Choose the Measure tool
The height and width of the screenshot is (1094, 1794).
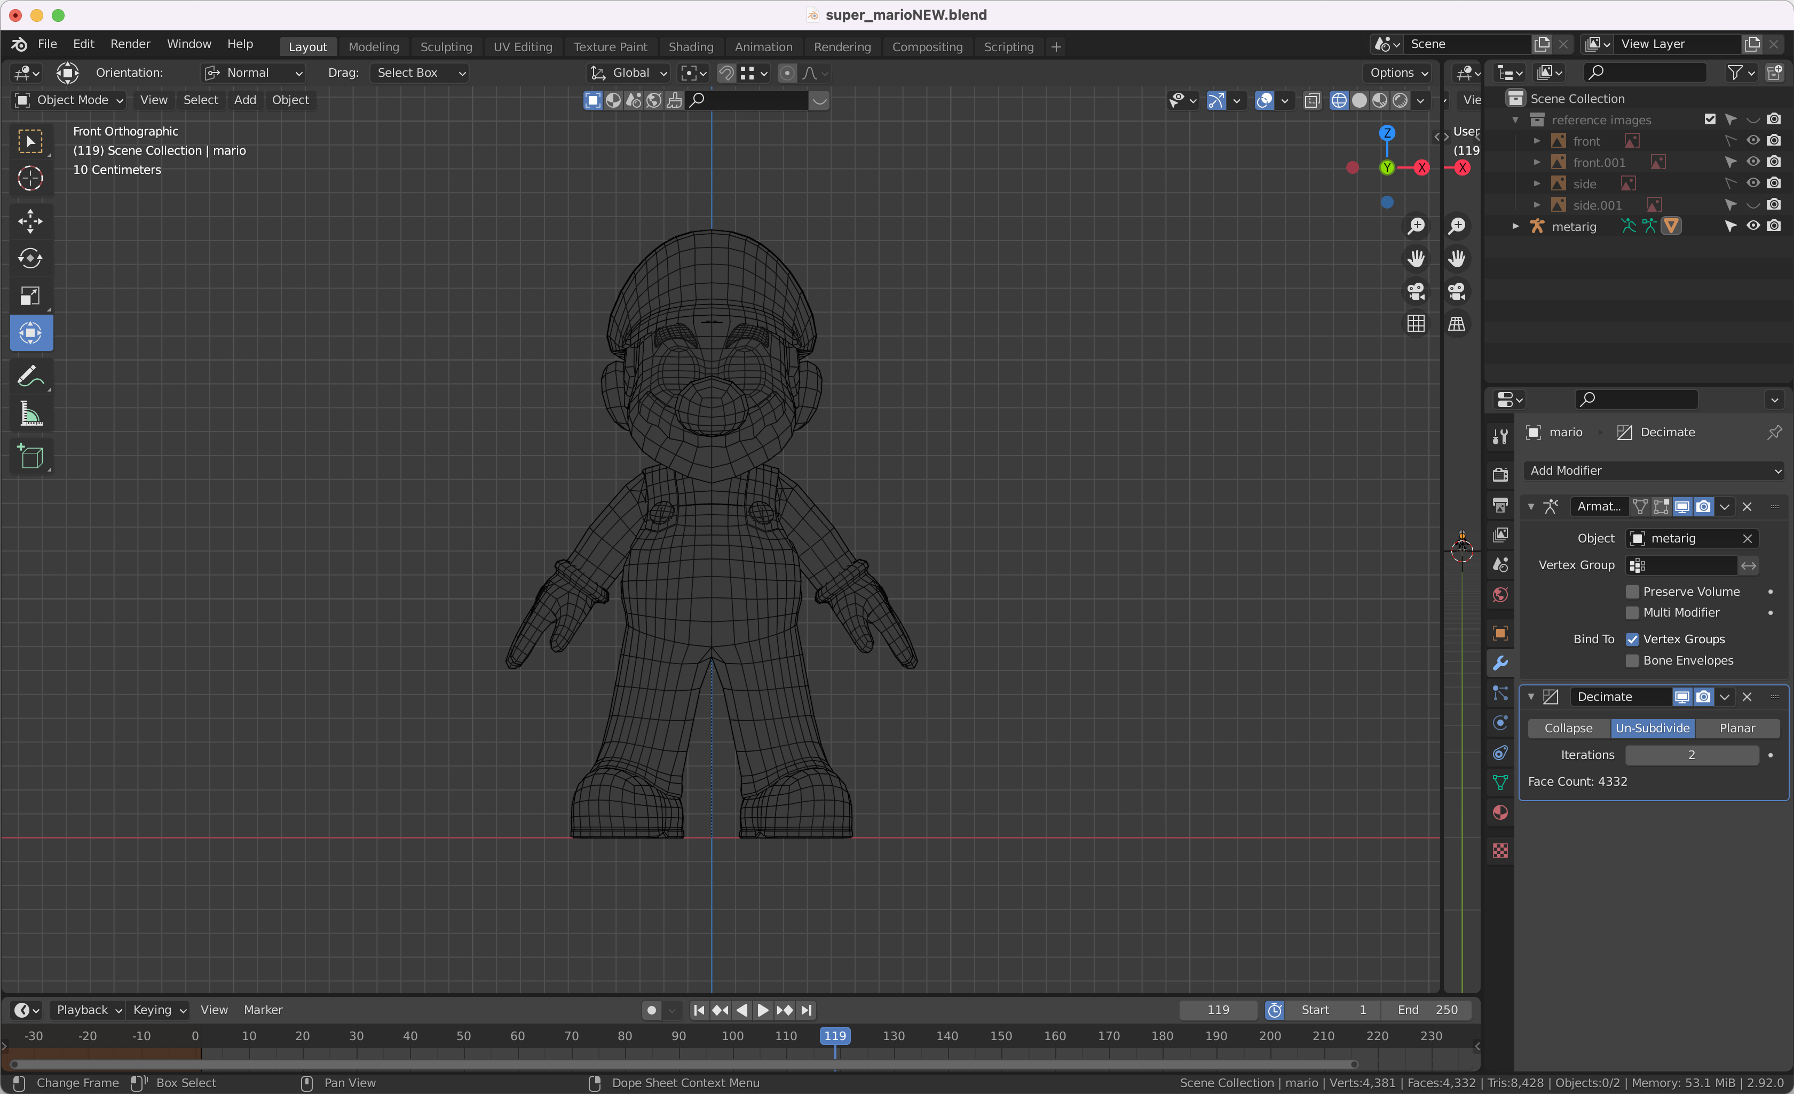pyautogui.click(x=30, y=414)
